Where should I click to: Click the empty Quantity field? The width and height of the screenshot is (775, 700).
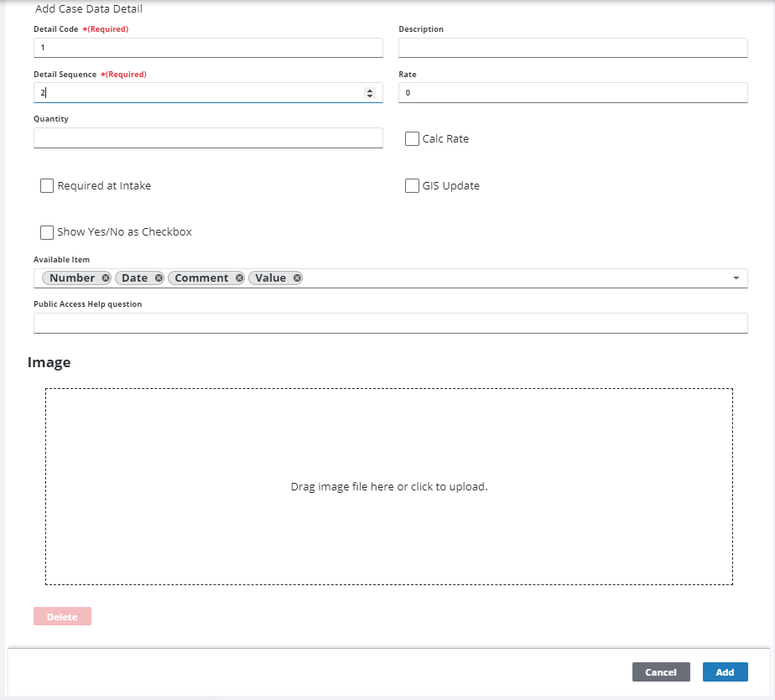(208, 138)
